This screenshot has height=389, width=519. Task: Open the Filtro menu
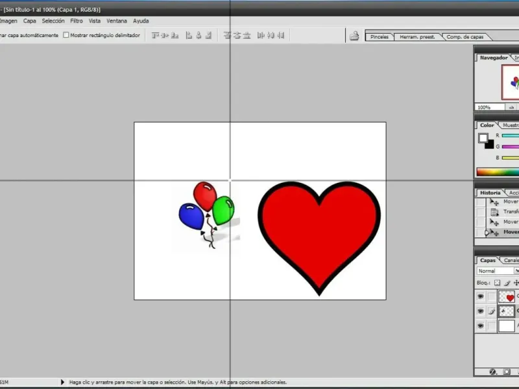tap(77, 21)
